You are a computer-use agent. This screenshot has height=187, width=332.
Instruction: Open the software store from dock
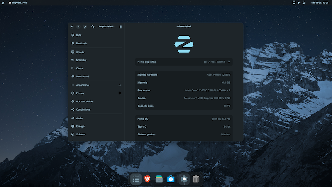[171, 179]
